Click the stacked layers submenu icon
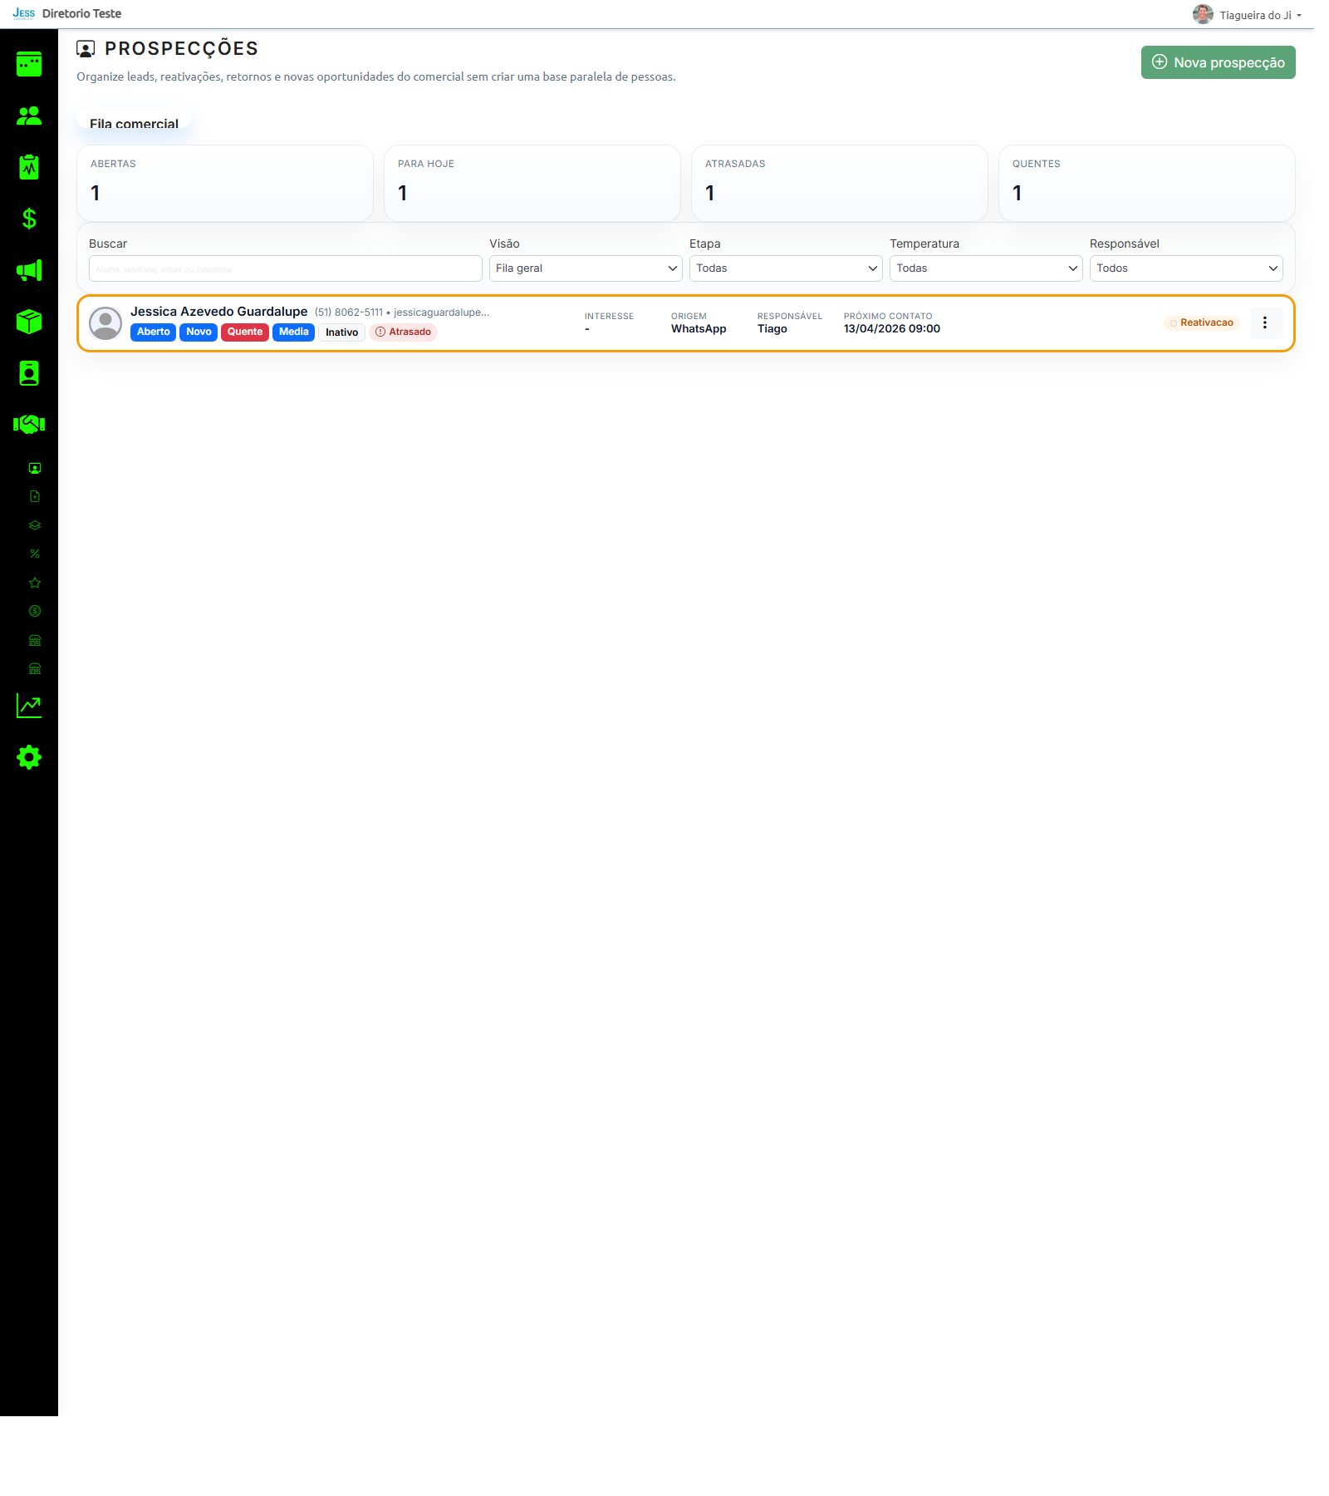This screenshot has height=1496, width=1329. pos(35,525)
